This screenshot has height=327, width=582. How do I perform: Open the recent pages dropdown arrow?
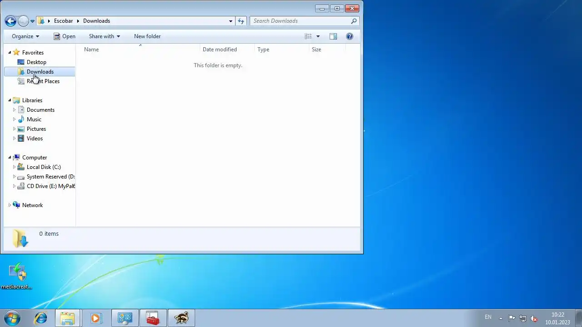tap(32, 21)
